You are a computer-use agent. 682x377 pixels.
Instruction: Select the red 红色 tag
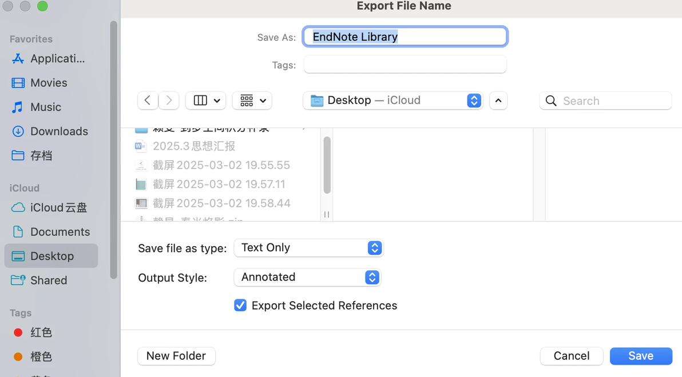(x=41, y=332)
